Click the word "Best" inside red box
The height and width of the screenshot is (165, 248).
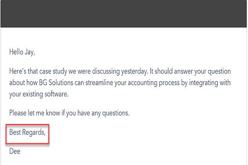coord(15,132)
